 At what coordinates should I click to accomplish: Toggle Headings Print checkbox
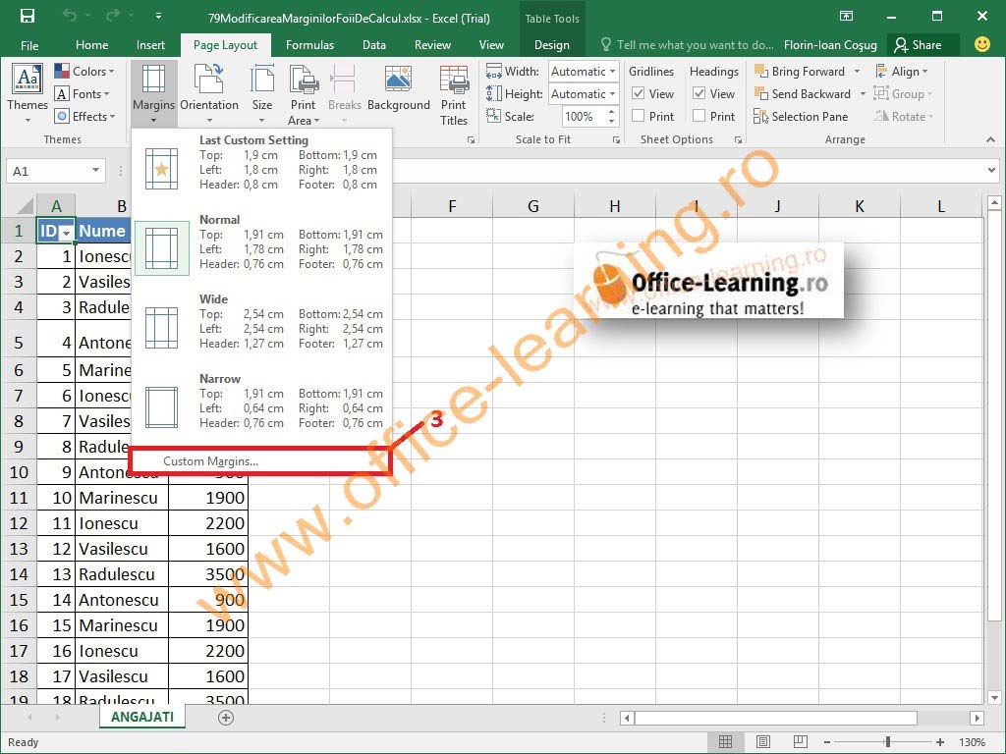tap(699, 116)
